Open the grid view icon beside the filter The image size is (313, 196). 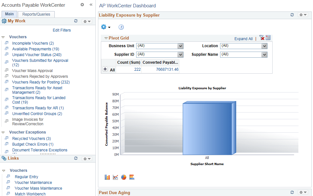268,37
